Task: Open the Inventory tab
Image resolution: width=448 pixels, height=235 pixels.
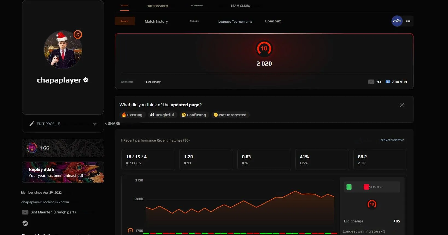Action: point(197,5)
